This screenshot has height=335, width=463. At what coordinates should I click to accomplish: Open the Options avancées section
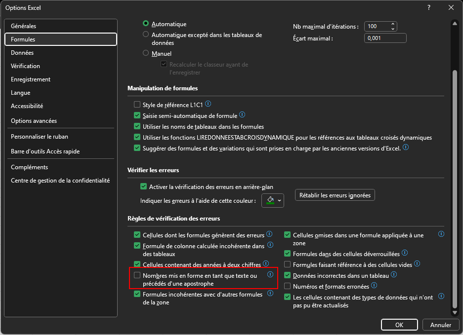(x=34, y=121)
